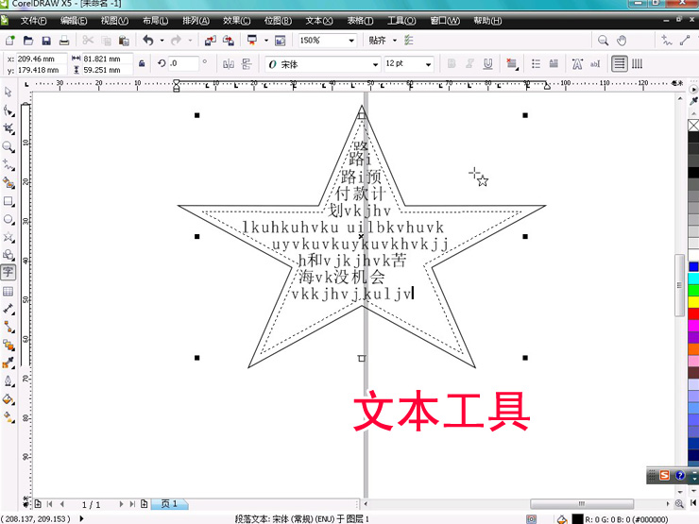Toggle horizontal text direction button
The width and height of the screenshot is (699, 524).
(619, 64)
